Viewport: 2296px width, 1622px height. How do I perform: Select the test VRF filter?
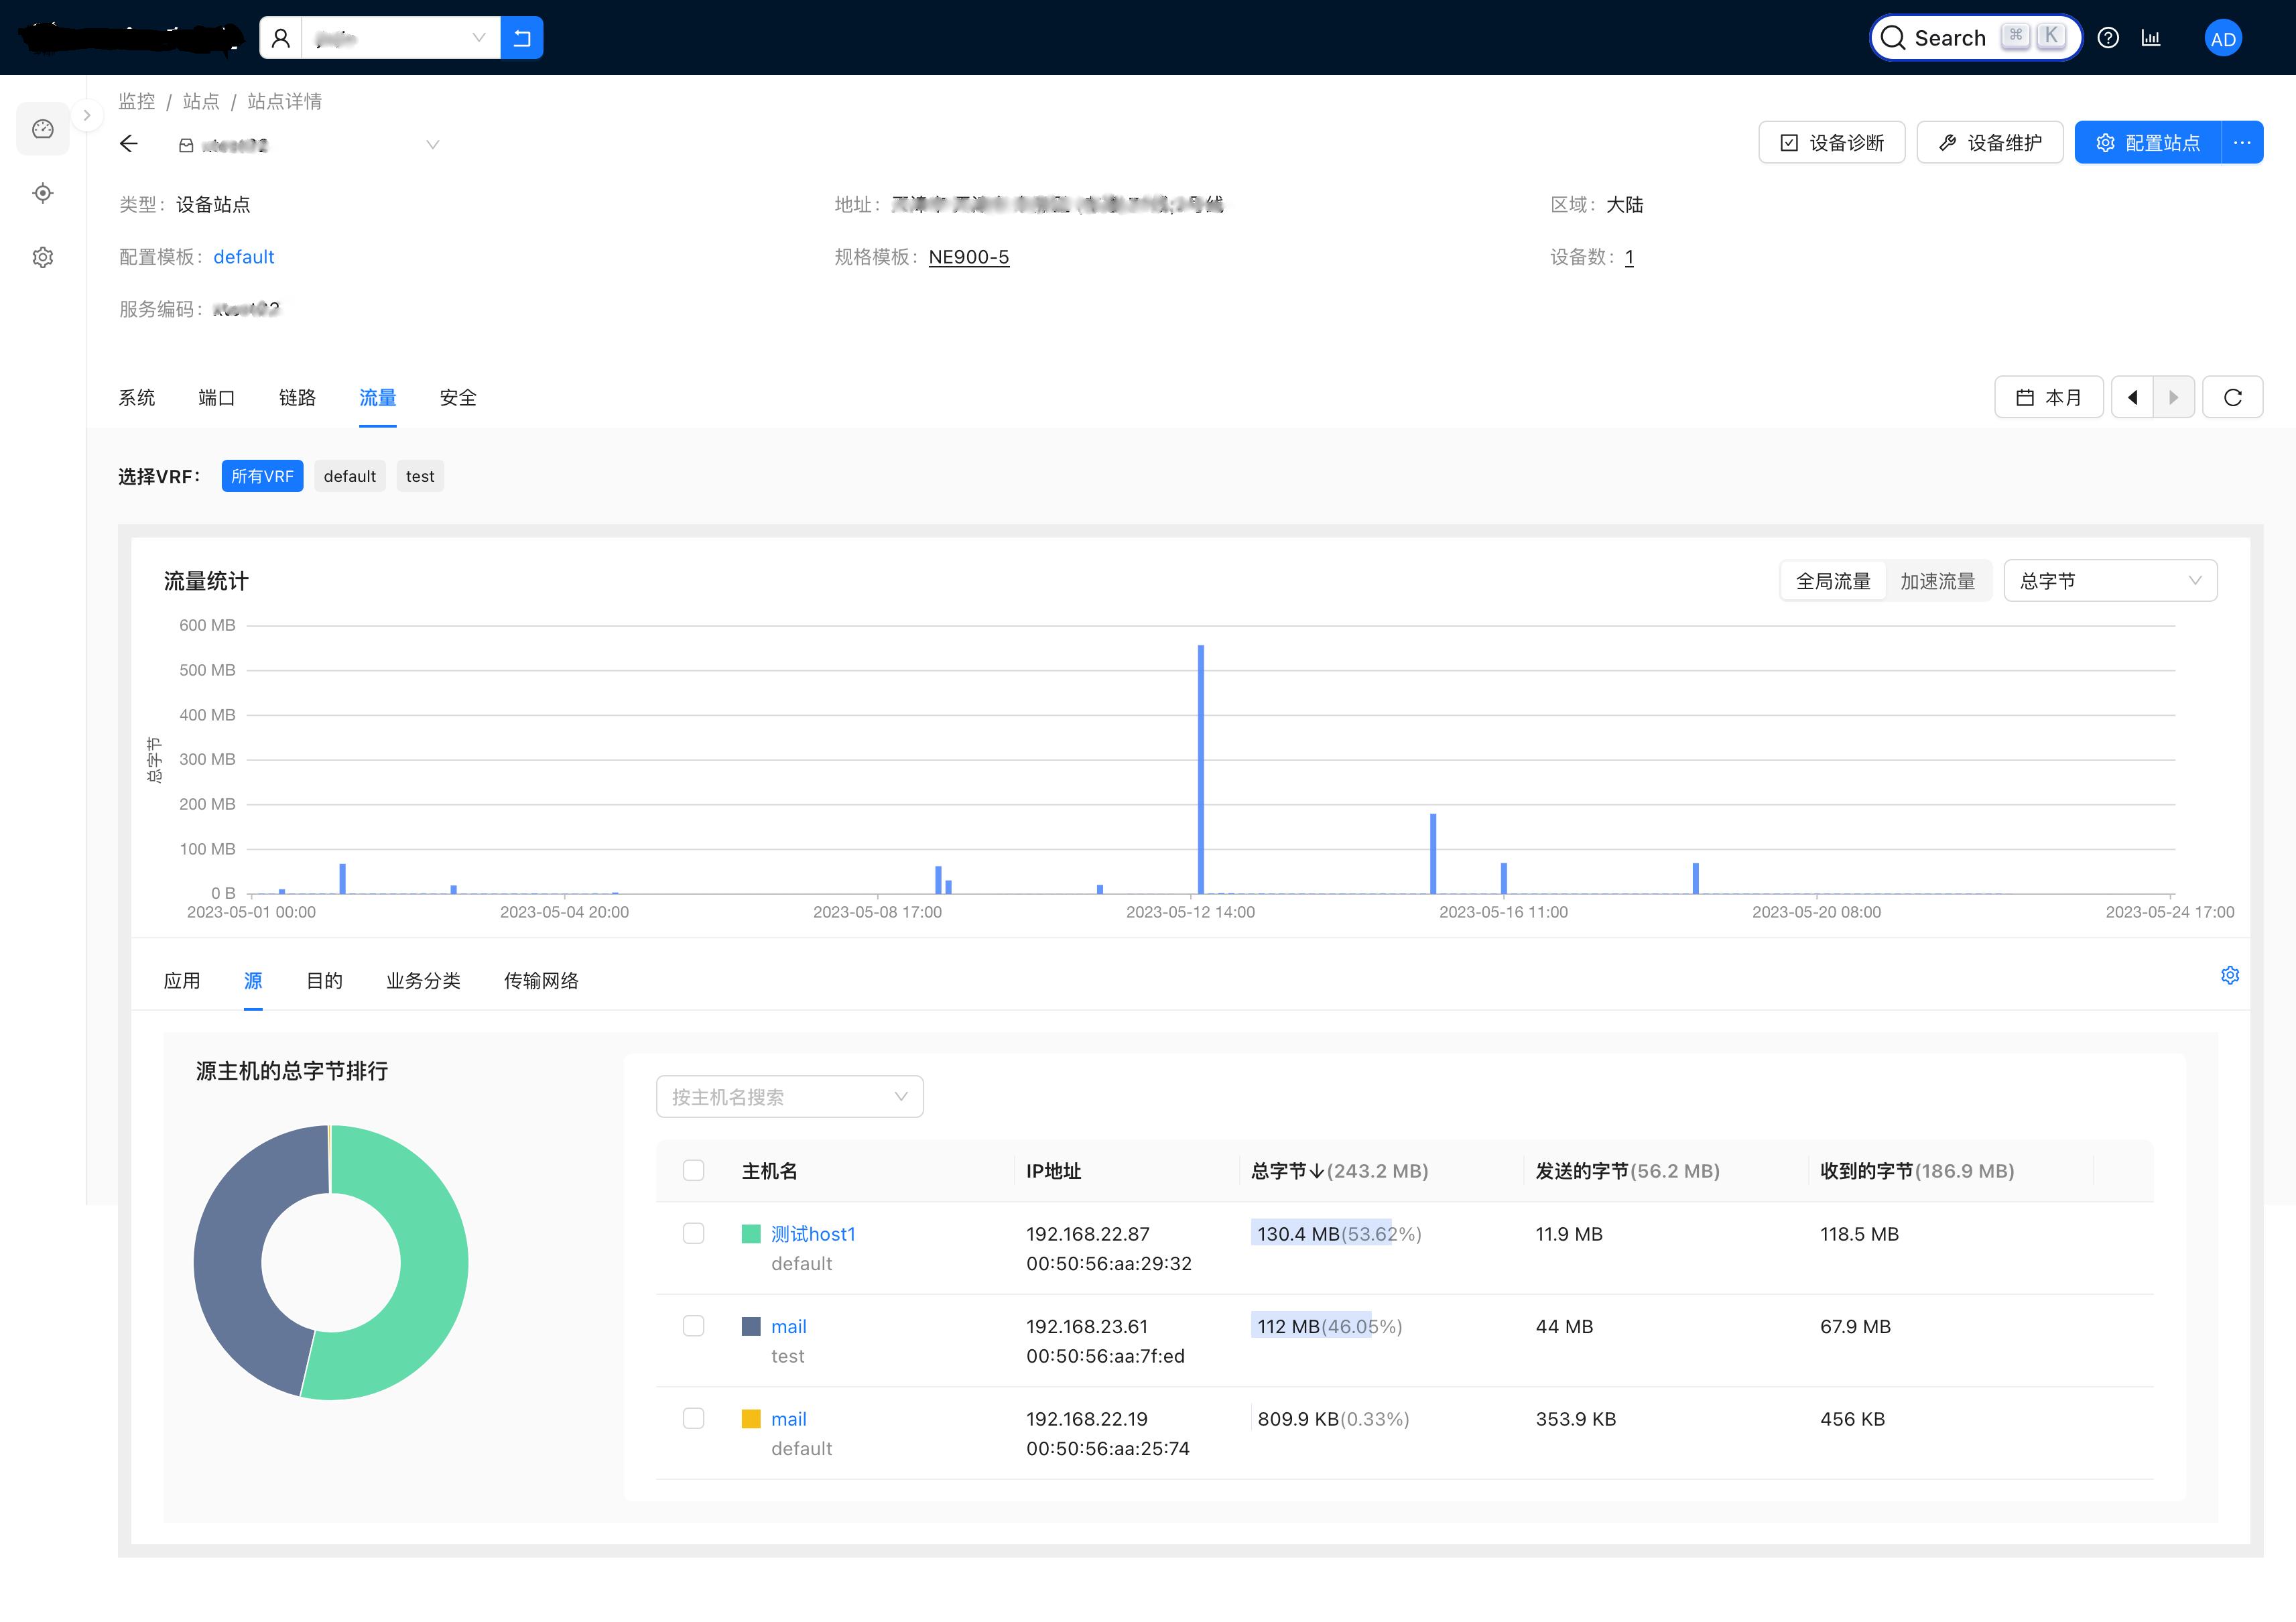coord(420,476)
